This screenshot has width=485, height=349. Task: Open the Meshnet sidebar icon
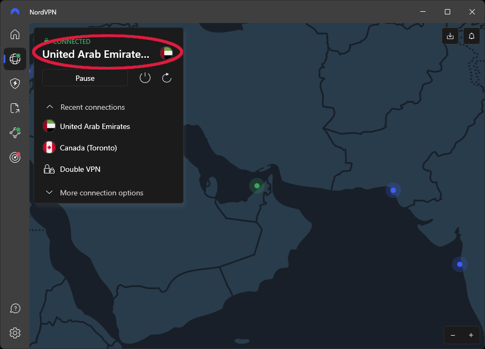point(15,132)
